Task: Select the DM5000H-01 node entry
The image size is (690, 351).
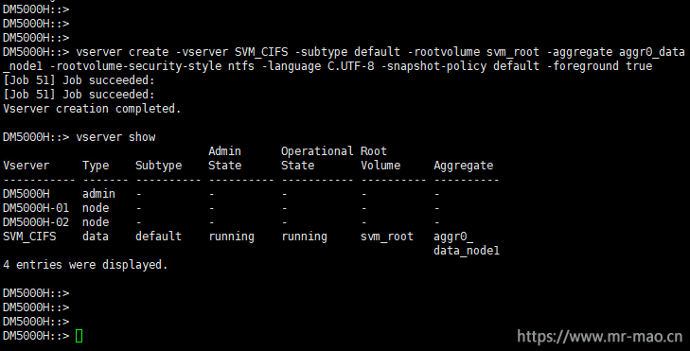Action: point(36,208)
